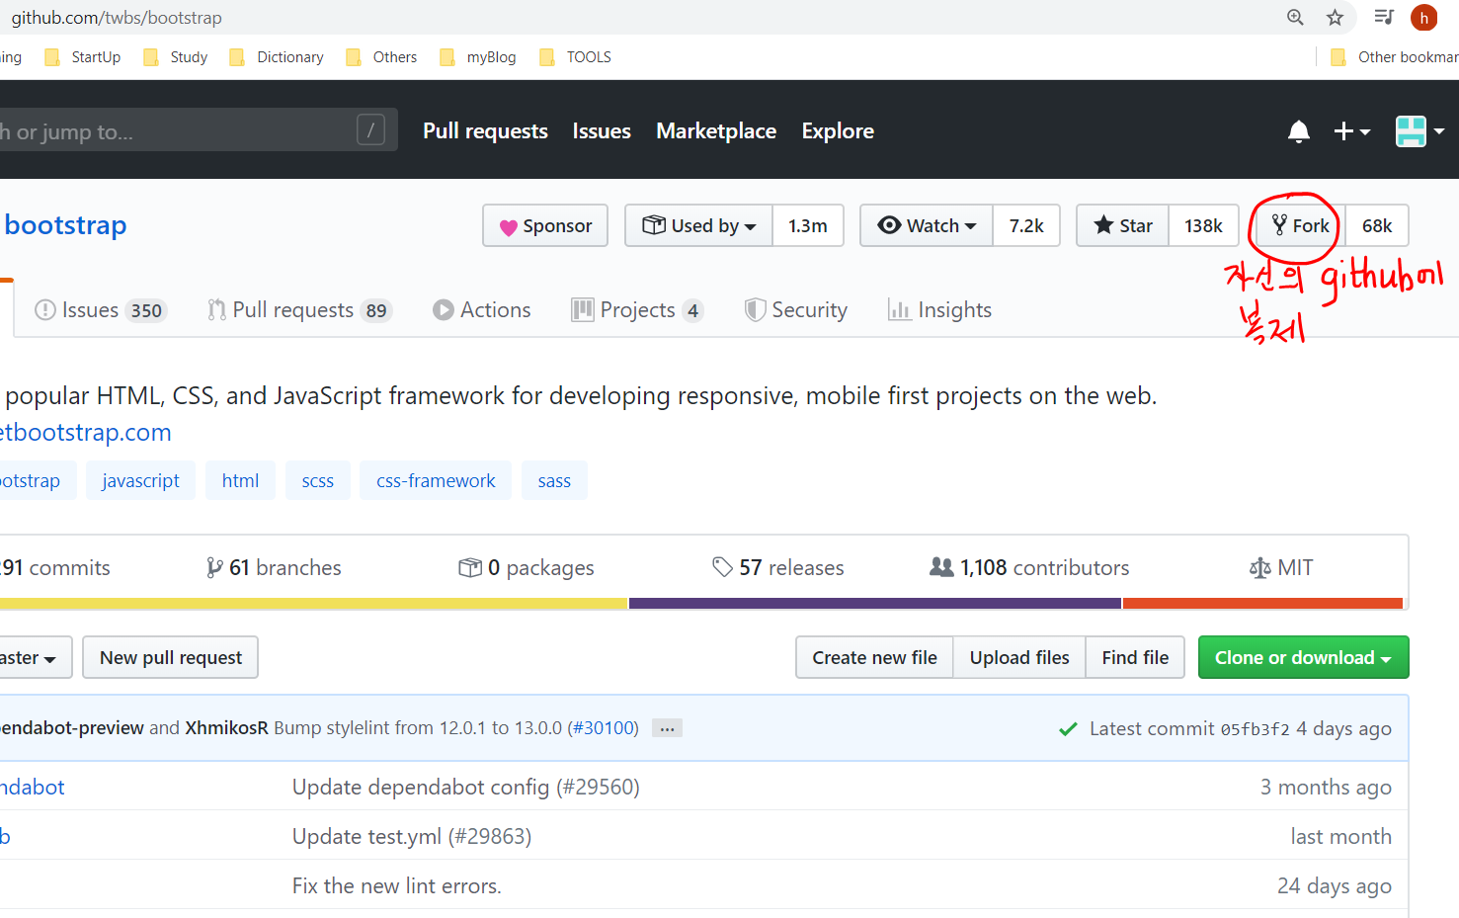Image resolution: width=1459 pixels, height=918 pixels.
Task: Fork the bootstrap repository
Action: click(1301, 225)
